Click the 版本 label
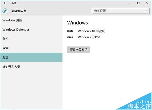Screen dimensions: 152x110 [x=70, y=31]
